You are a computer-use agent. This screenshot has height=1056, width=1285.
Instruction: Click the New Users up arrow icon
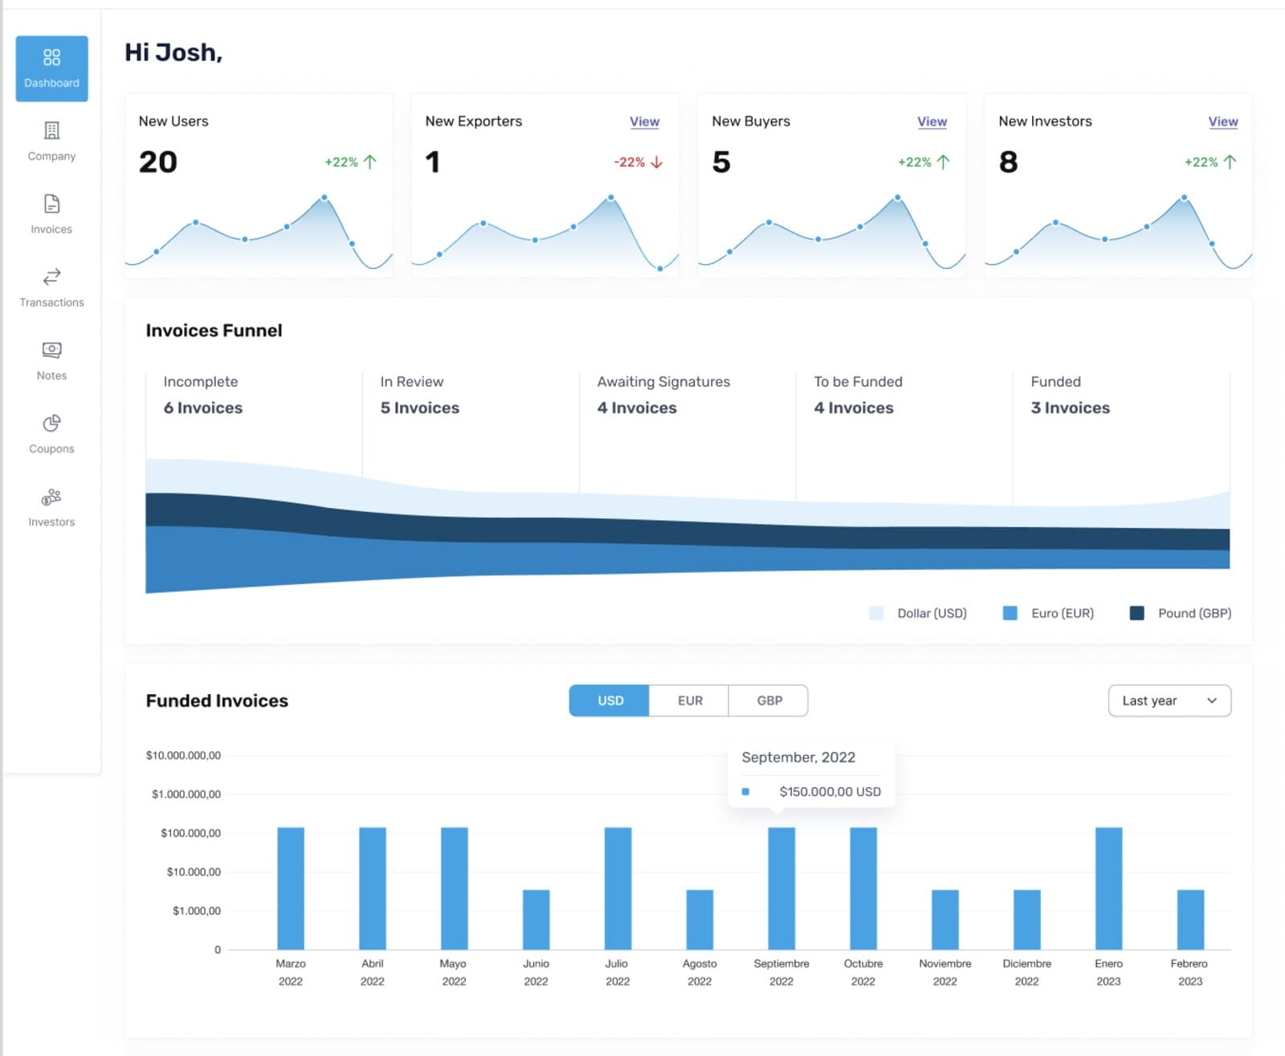tap(370, 162)
